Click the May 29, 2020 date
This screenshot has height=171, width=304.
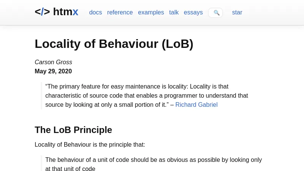53,71
